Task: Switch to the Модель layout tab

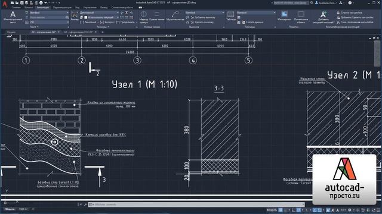Action: pyautogui.click(x=10, y=209)
